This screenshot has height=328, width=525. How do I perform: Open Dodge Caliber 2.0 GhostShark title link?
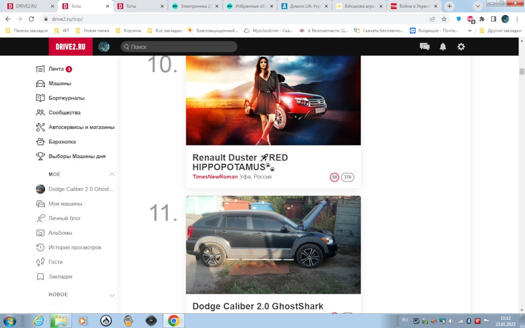(258, 306)
